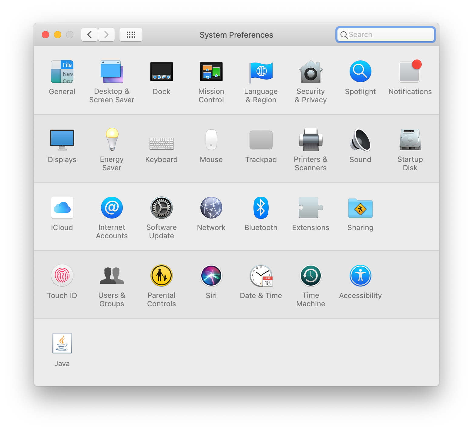Click inside the Search field
Image resolution: width=473 pixels, height=431 pixels.
point(385,34)
